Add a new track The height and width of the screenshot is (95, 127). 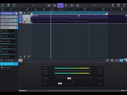click(25, 57)
